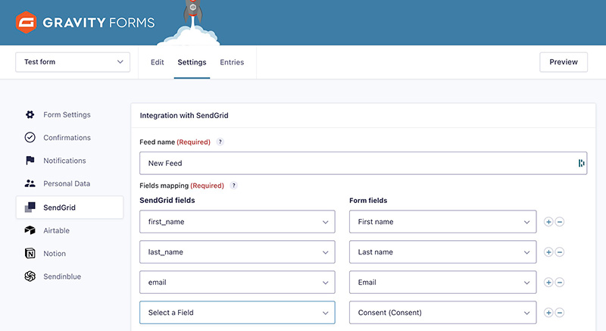The width and height of the screenshot is (606, 331).
Task: Switch to the Edit tab
Action: click(158, 62)
